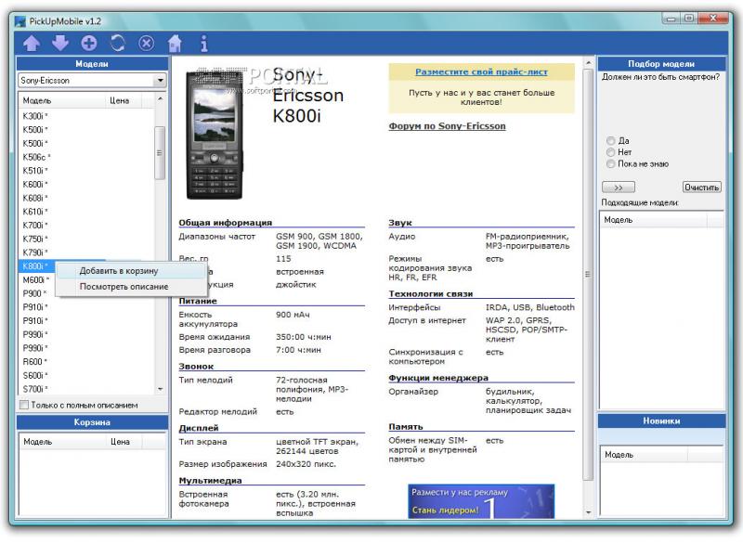This screenshot has height=543, width=743.
Task: Click 'Цена' column header in Корзина
Action: pyautogui.click(x=125, y=442)
